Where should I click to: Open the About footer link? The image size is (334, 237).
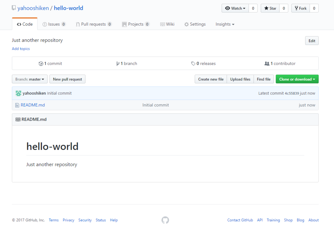(x=313, y=220)
